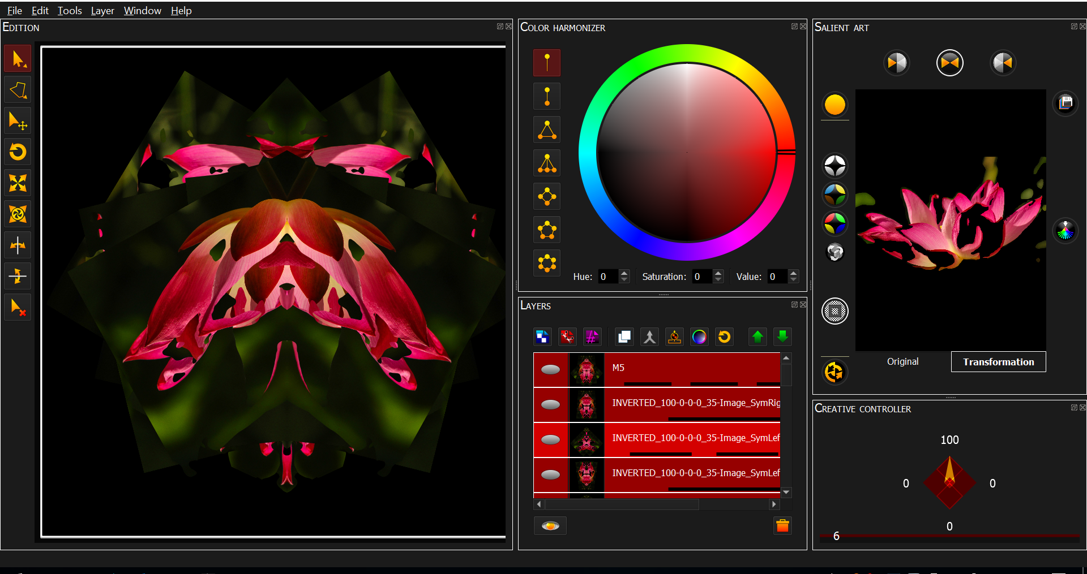Click the layers list scroll-right arrow
The width and height of the screenshot is (1087, 574).
coord(774,504)
